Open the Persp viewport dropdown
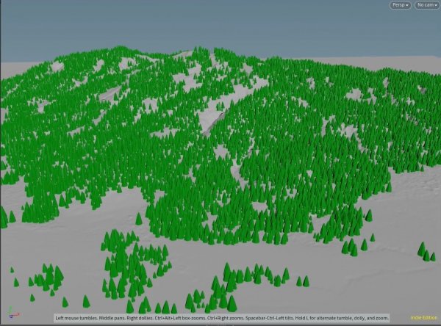Screen dimensions: 441x326 point(401,5)
